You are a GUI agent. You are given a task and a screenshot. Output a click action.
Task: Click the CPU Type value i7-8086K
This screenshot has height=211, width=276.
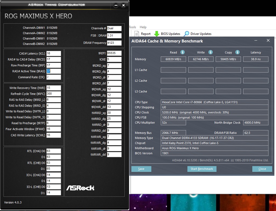[x=215, y=102]
